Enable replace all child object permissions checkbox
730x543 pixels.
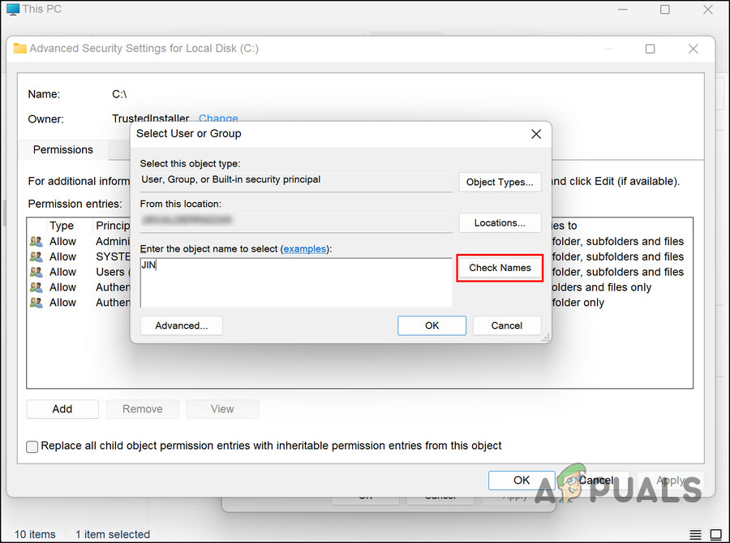(x=32, y=446)
